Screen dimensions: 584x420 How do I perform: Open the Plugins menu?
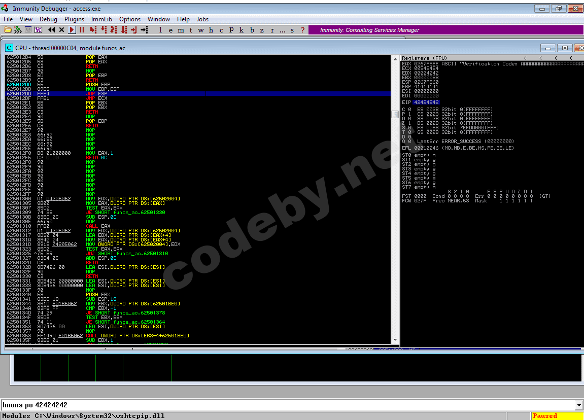74,19
